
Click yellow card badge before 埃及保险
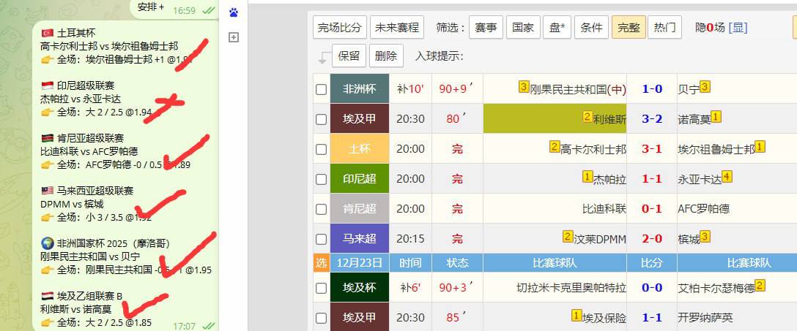pyautogui.click(x=577, y=316)
